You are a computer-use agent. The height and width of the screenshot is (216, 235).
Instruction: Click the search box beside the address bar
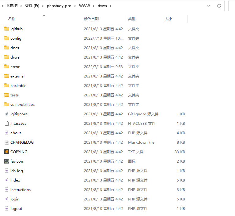click(x=232, y=6)
